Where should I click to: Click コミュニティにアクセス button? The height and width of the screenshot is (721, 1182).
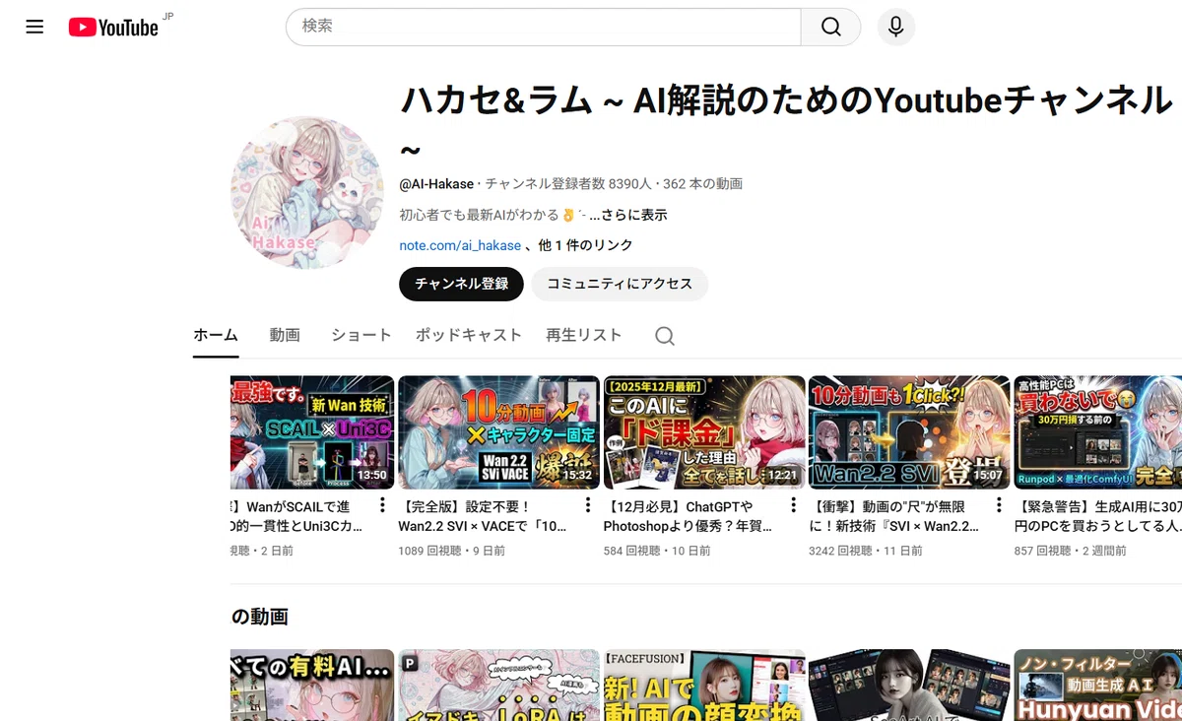pyautogui.click(x=620, y=284)
